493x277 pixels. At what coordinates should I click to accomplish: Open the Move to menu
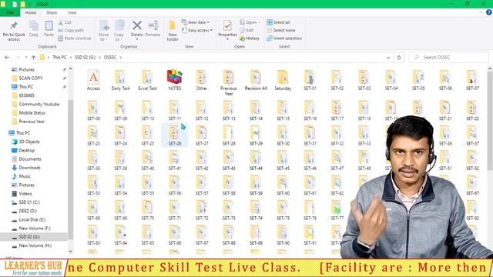tap(103, 31)
